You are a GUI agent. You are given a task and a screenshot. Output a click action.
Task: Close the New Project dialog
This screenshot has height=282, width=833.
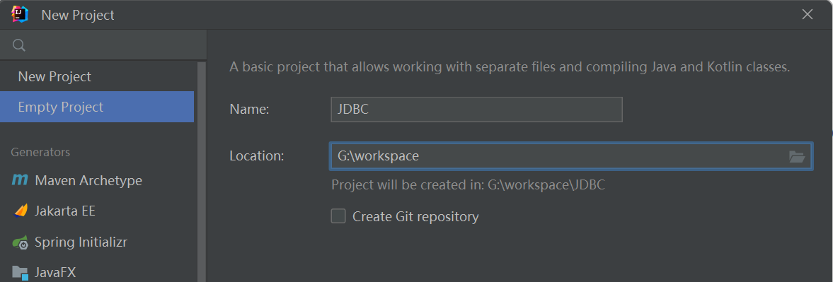808,15
